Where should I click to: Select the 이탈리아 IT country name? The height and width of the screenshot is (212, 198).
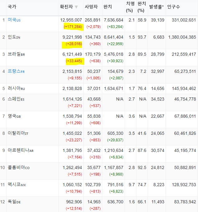(18, 133)
